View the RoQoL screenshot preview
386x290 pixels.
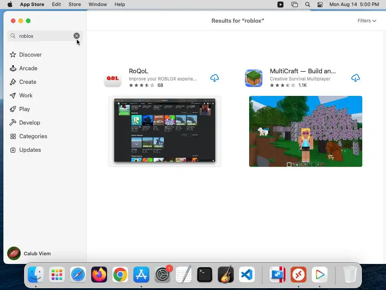(165, 131)
